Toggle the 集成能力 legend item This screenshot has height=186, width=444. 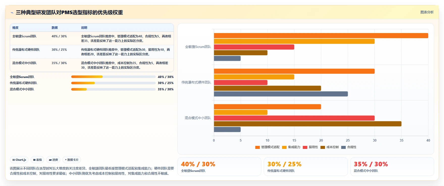tap(291, 147)
